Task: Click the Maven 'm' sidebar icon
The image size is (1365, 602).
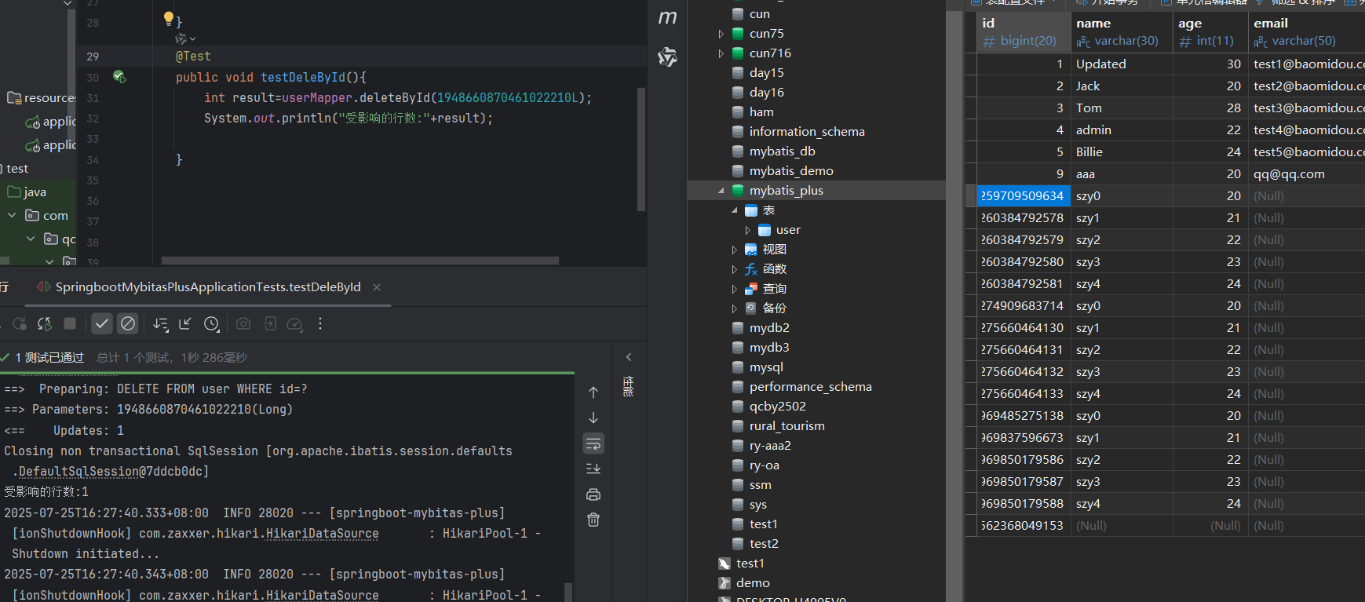Action: coord(667,17)
